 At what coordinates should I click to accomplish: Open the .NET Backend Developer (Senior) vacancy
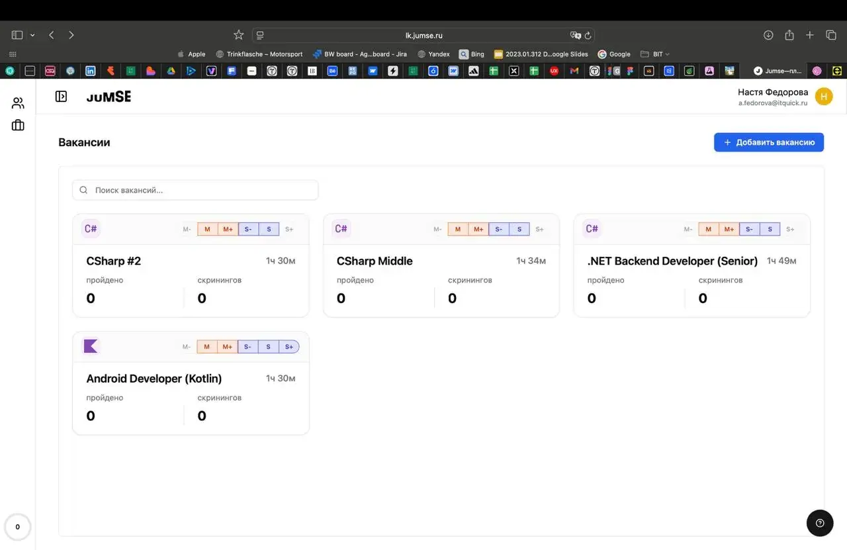click(691, 265)
